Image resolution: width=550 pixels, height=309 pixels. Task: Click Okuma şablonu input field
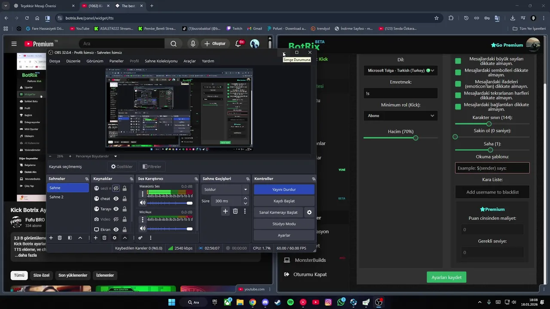click(x=492, y=168)
